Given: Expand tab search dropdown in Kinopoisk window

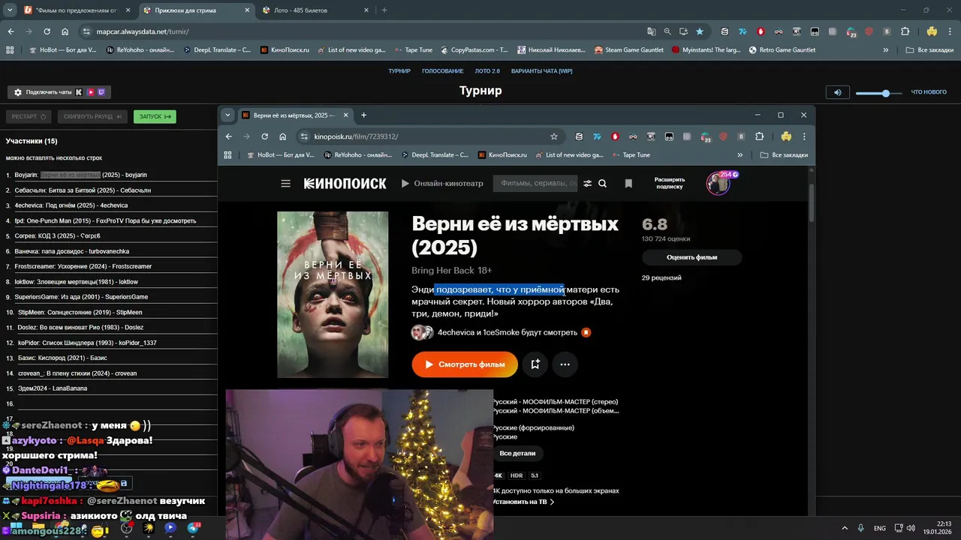Looking at the screenshot, I should [x=227, y=115].
